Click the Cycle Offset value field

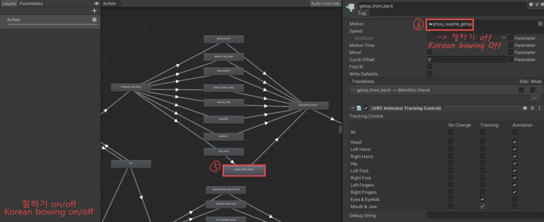[x=467, y=59]
